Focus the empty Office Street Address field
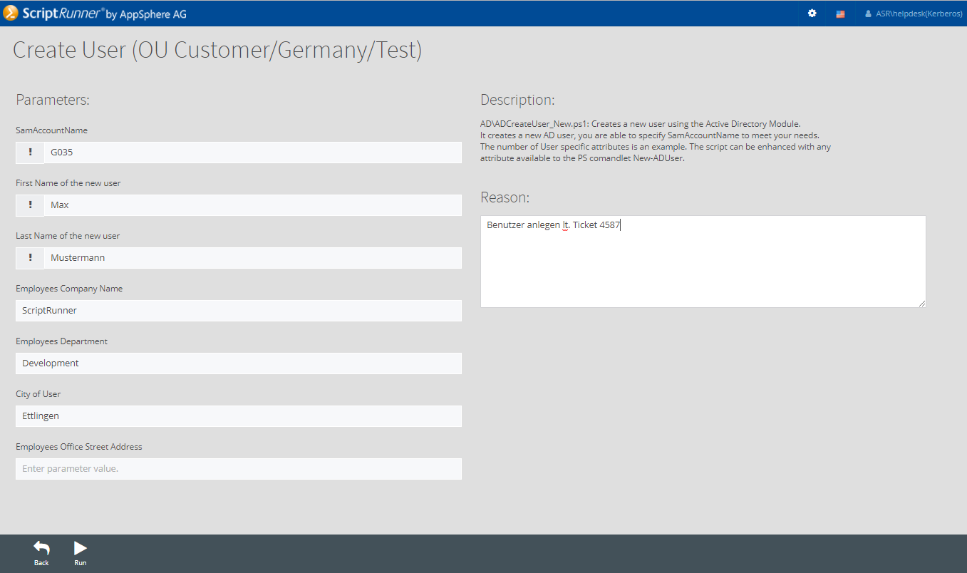 coord(239,469)
